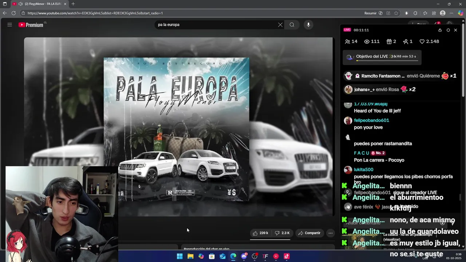Image resolution: width=466 pixels, height=262 pixels.
Task: Open new followers icon showing 1
Action: 408,41
